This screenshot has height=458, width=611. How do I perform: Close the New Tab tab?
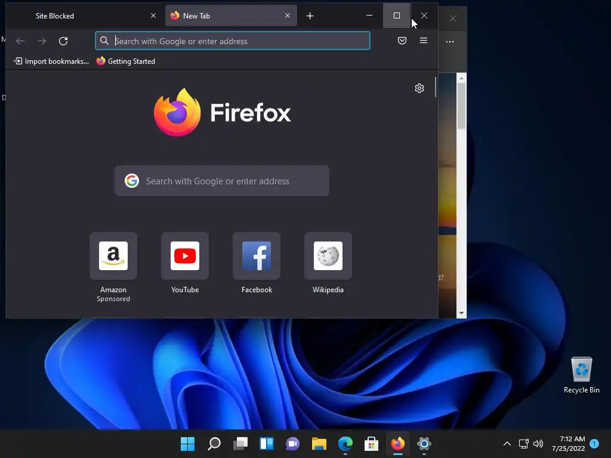288,16
